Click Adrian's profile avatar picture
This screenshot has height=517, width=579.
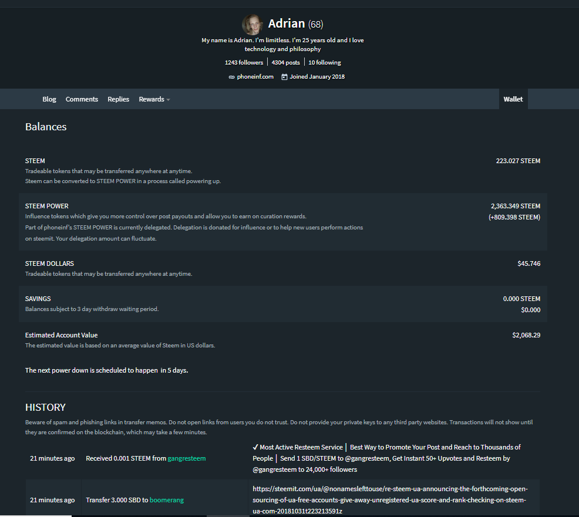[x=252, y=25]
